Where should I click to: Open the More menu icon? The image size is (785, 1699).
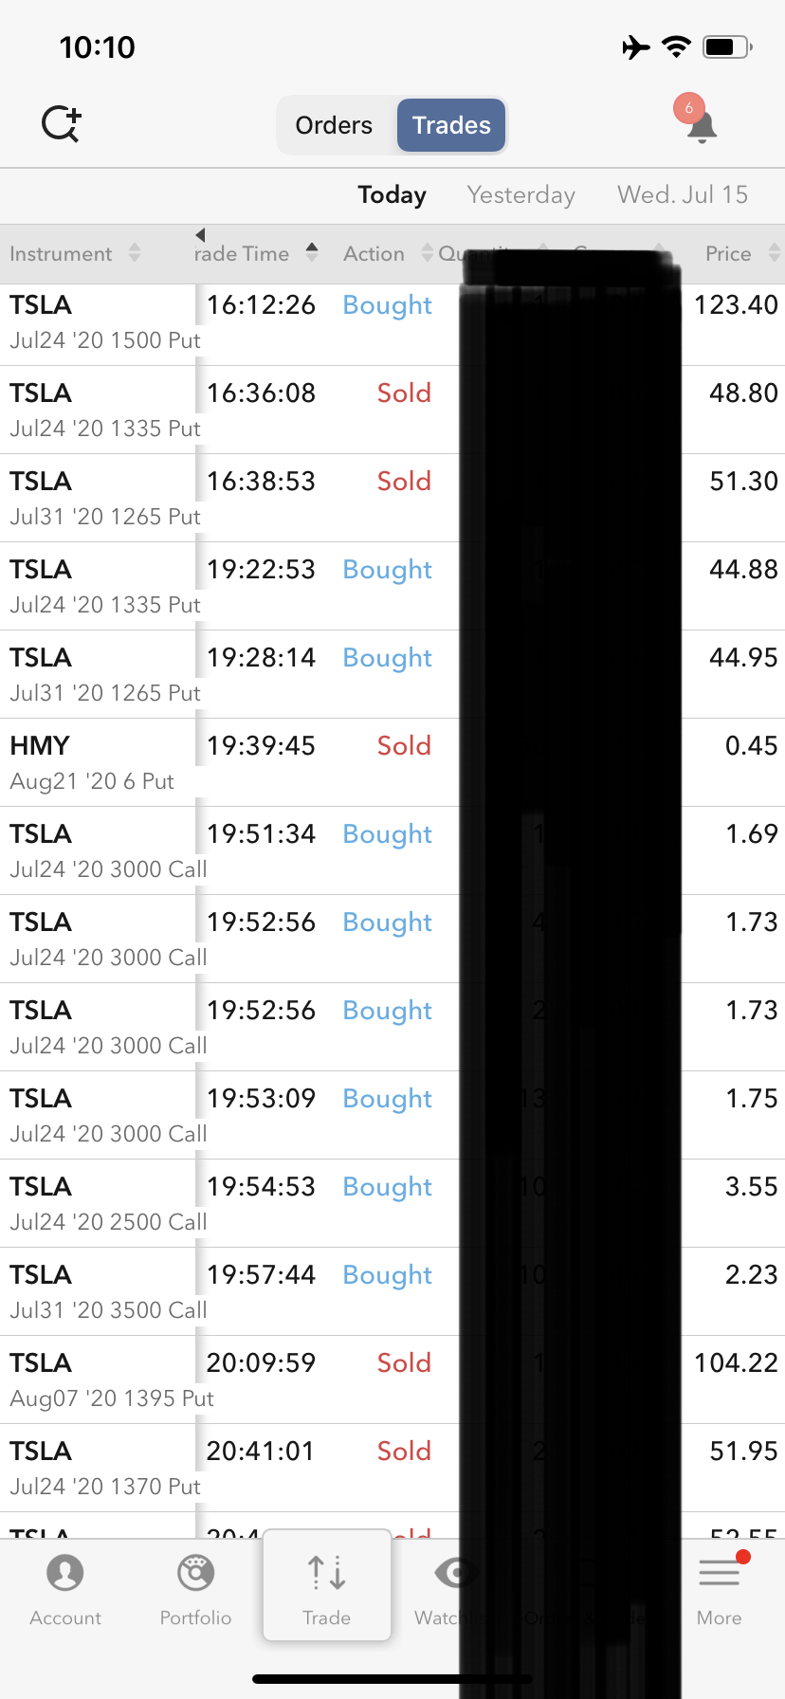click(x=720, y=1574)
